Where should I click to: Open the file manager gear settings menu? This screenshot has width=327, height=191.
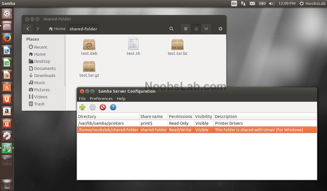220,29
